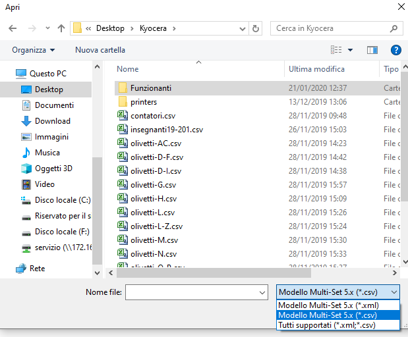Sort files by Nome column header
Viewport: 408px width, 337px height.
(128, 69)
